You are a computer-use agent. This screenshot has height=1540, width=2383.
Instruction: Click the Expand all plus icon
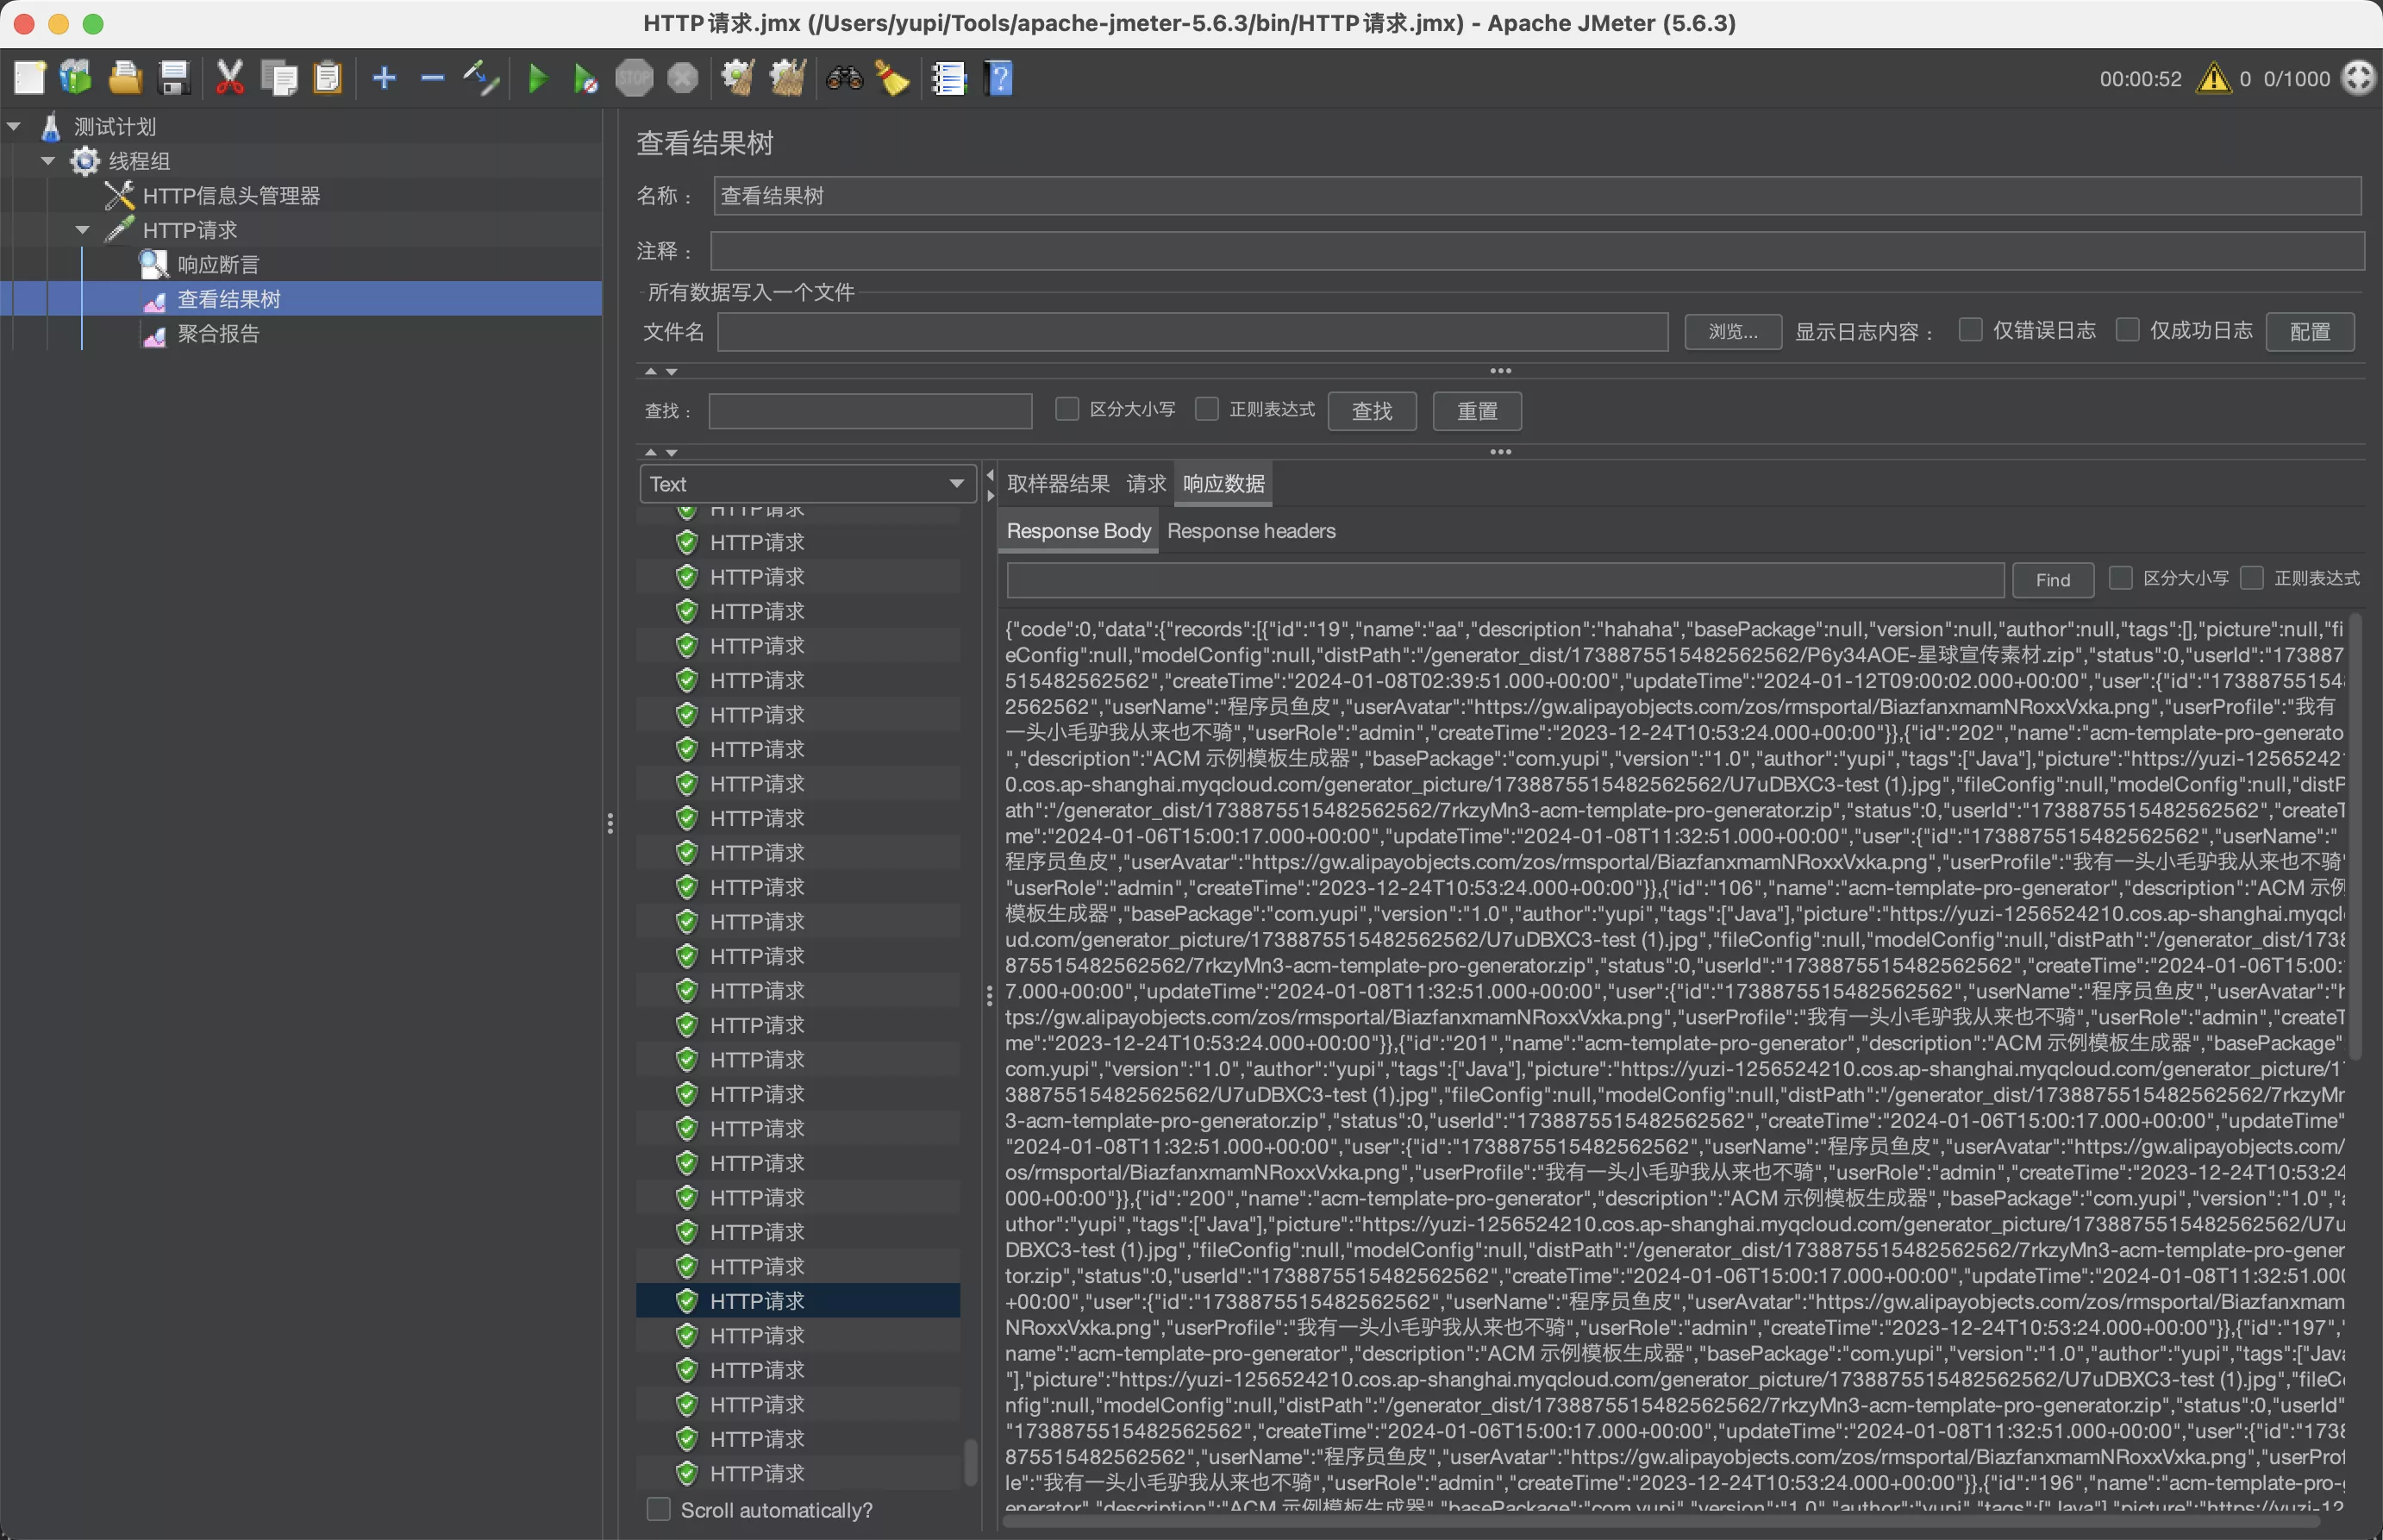[384, 77]
